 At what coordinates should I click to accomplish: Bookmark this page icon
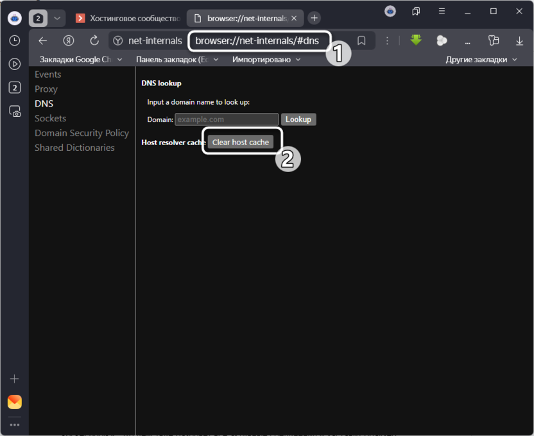coord(361,41)
